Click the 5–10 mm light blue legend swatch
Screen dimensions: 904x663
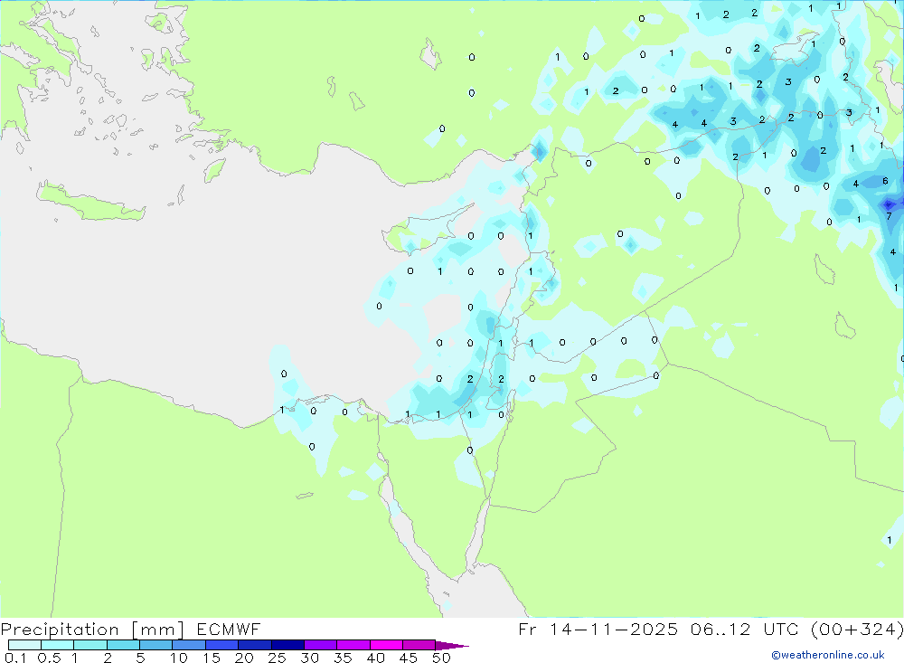coord(155,645)
